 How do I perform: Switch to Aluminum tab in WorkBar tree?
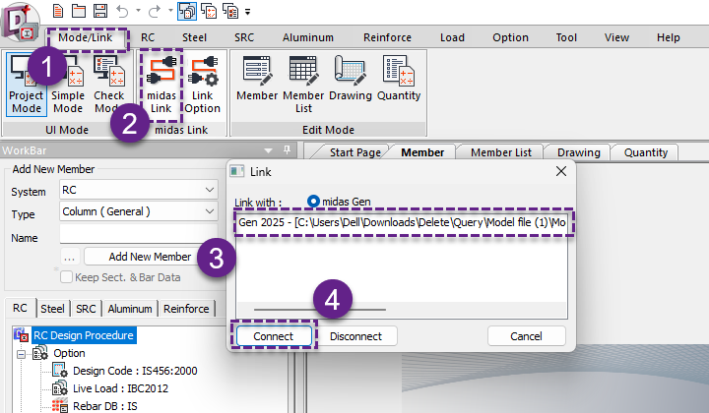[x=130, y=309]
